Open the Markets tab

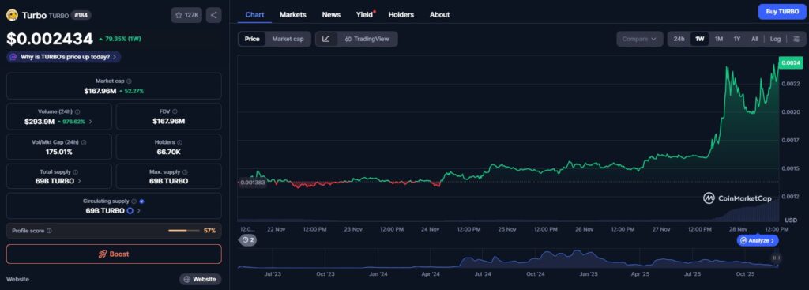point(292,14)
